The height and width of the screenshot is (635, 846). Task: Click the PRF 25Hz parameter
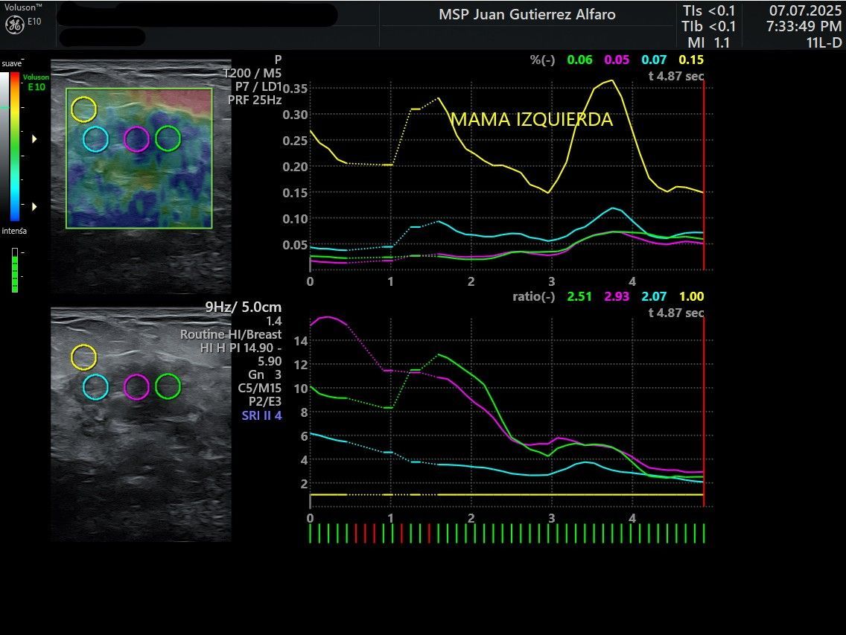click(255, 100)
